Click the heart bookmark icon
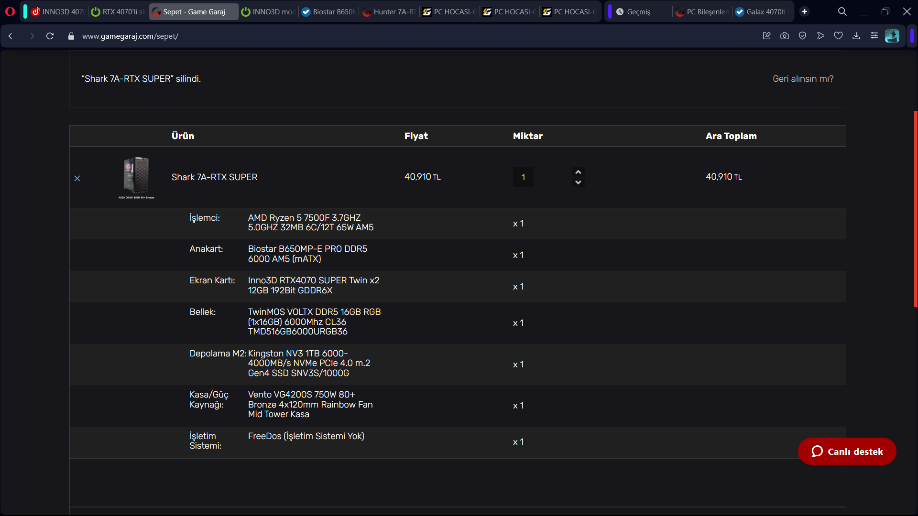This screenshot has width=918, height=516. (838, 36)
